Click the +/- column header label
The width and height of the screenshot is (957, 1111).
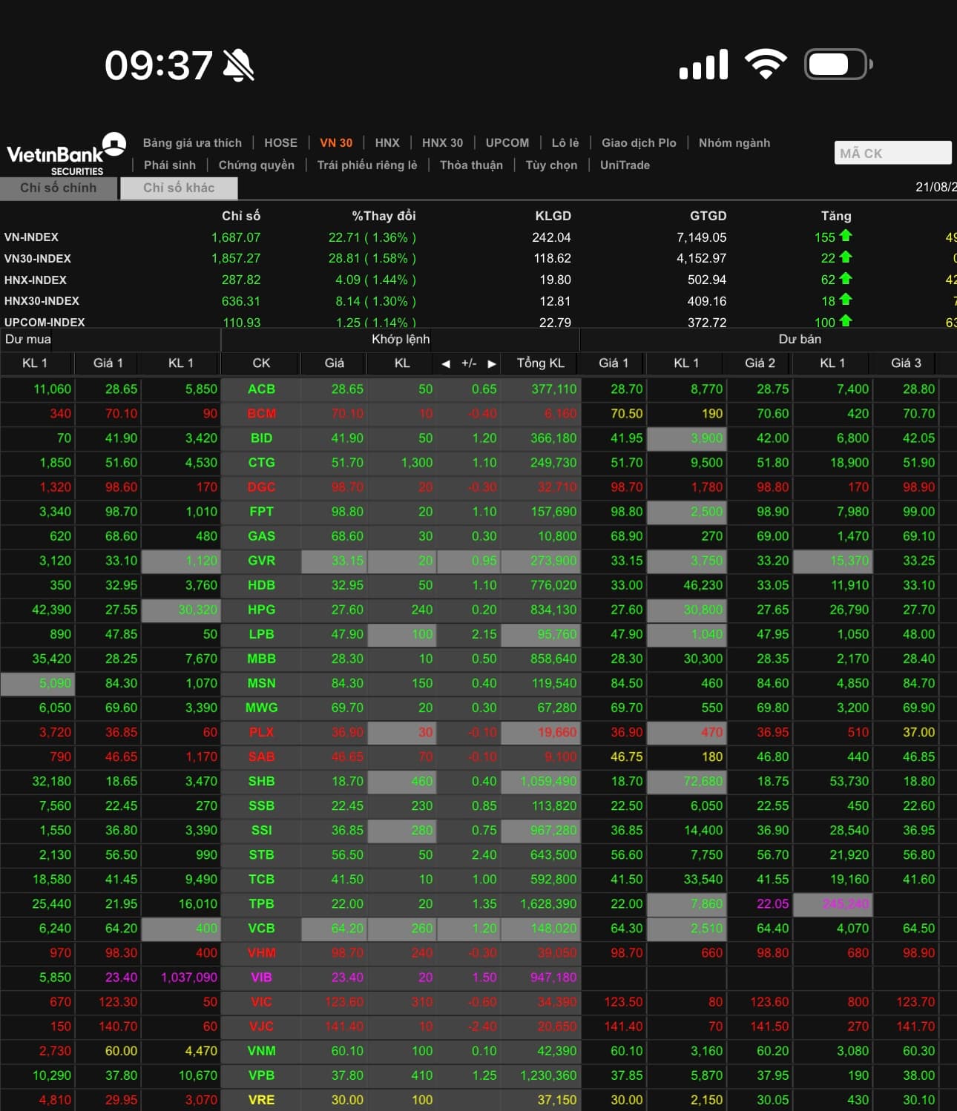[469, 363]
